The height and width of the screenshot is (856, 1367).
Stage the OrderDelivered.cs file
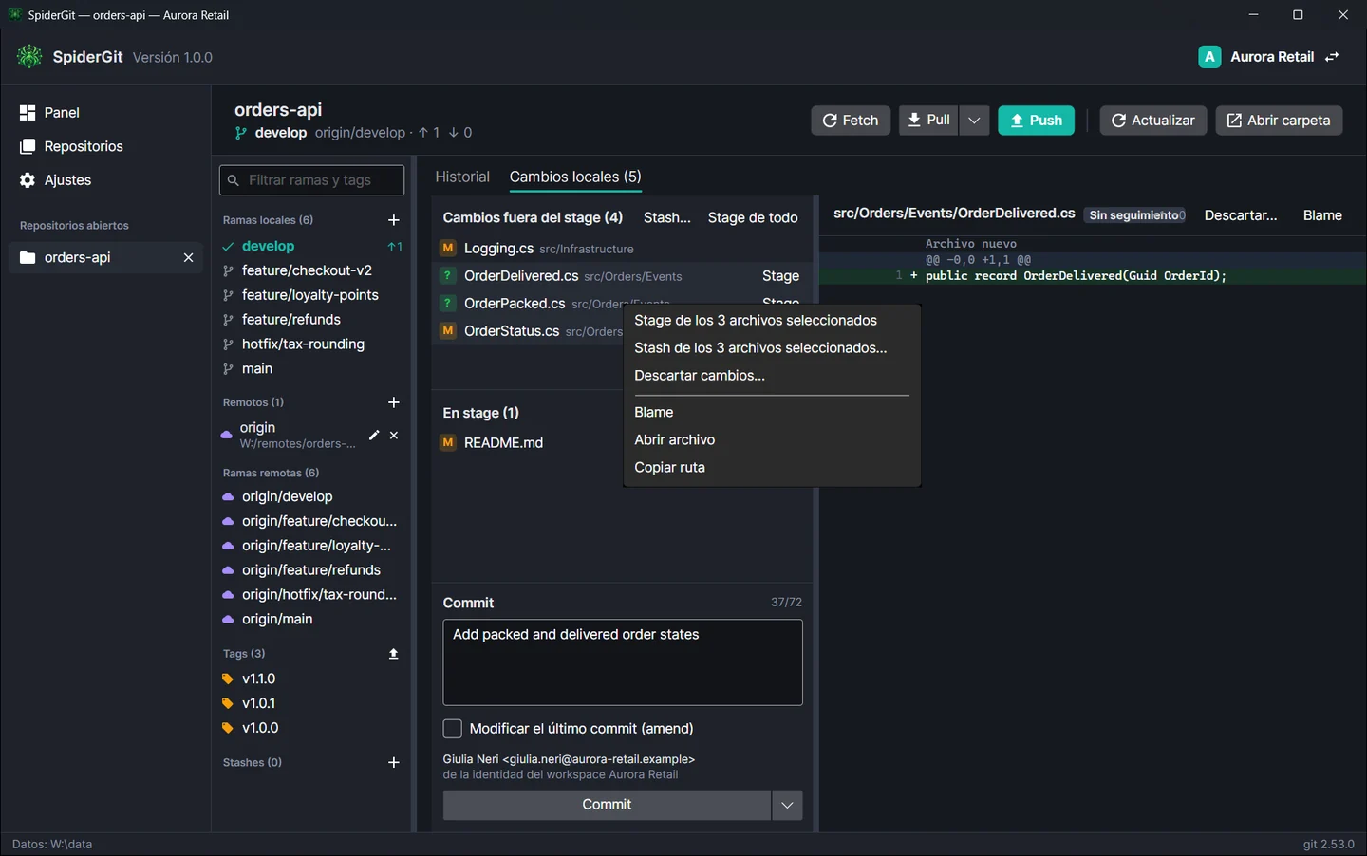click(x=780, y=276)
